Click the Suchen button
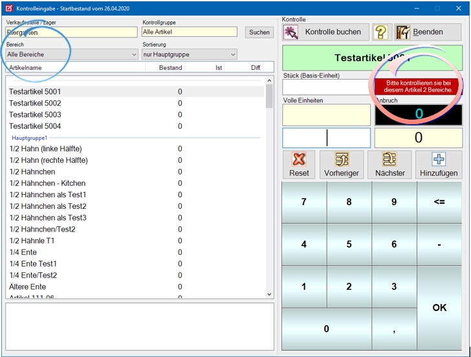This screenshot has width=471, height=357. [x=259, y=32]
